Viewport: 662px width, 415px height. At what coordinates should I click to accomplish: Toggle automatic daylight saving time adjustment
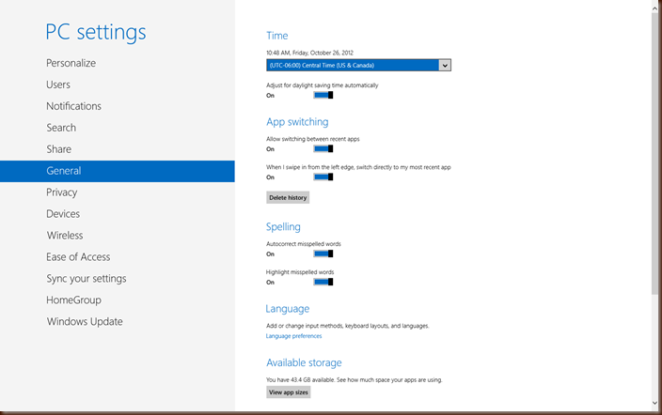tap(323, 96)
